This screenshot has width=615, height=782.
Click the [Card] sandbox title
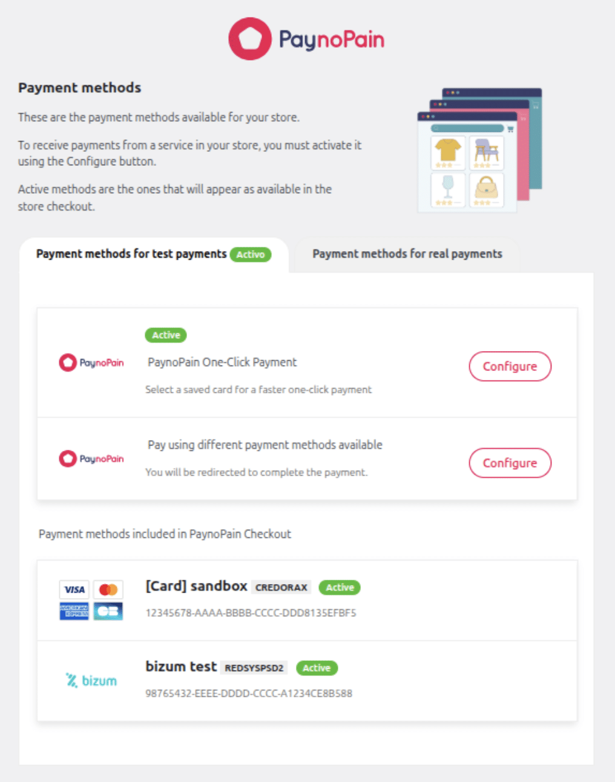coord(196,586)
